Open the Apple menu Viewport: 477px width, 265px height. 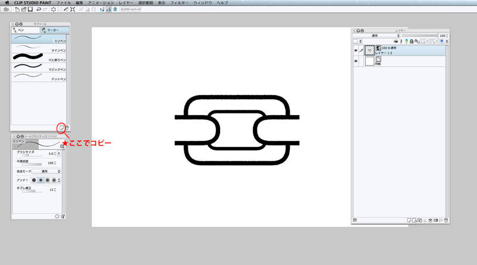coord(7,3)
